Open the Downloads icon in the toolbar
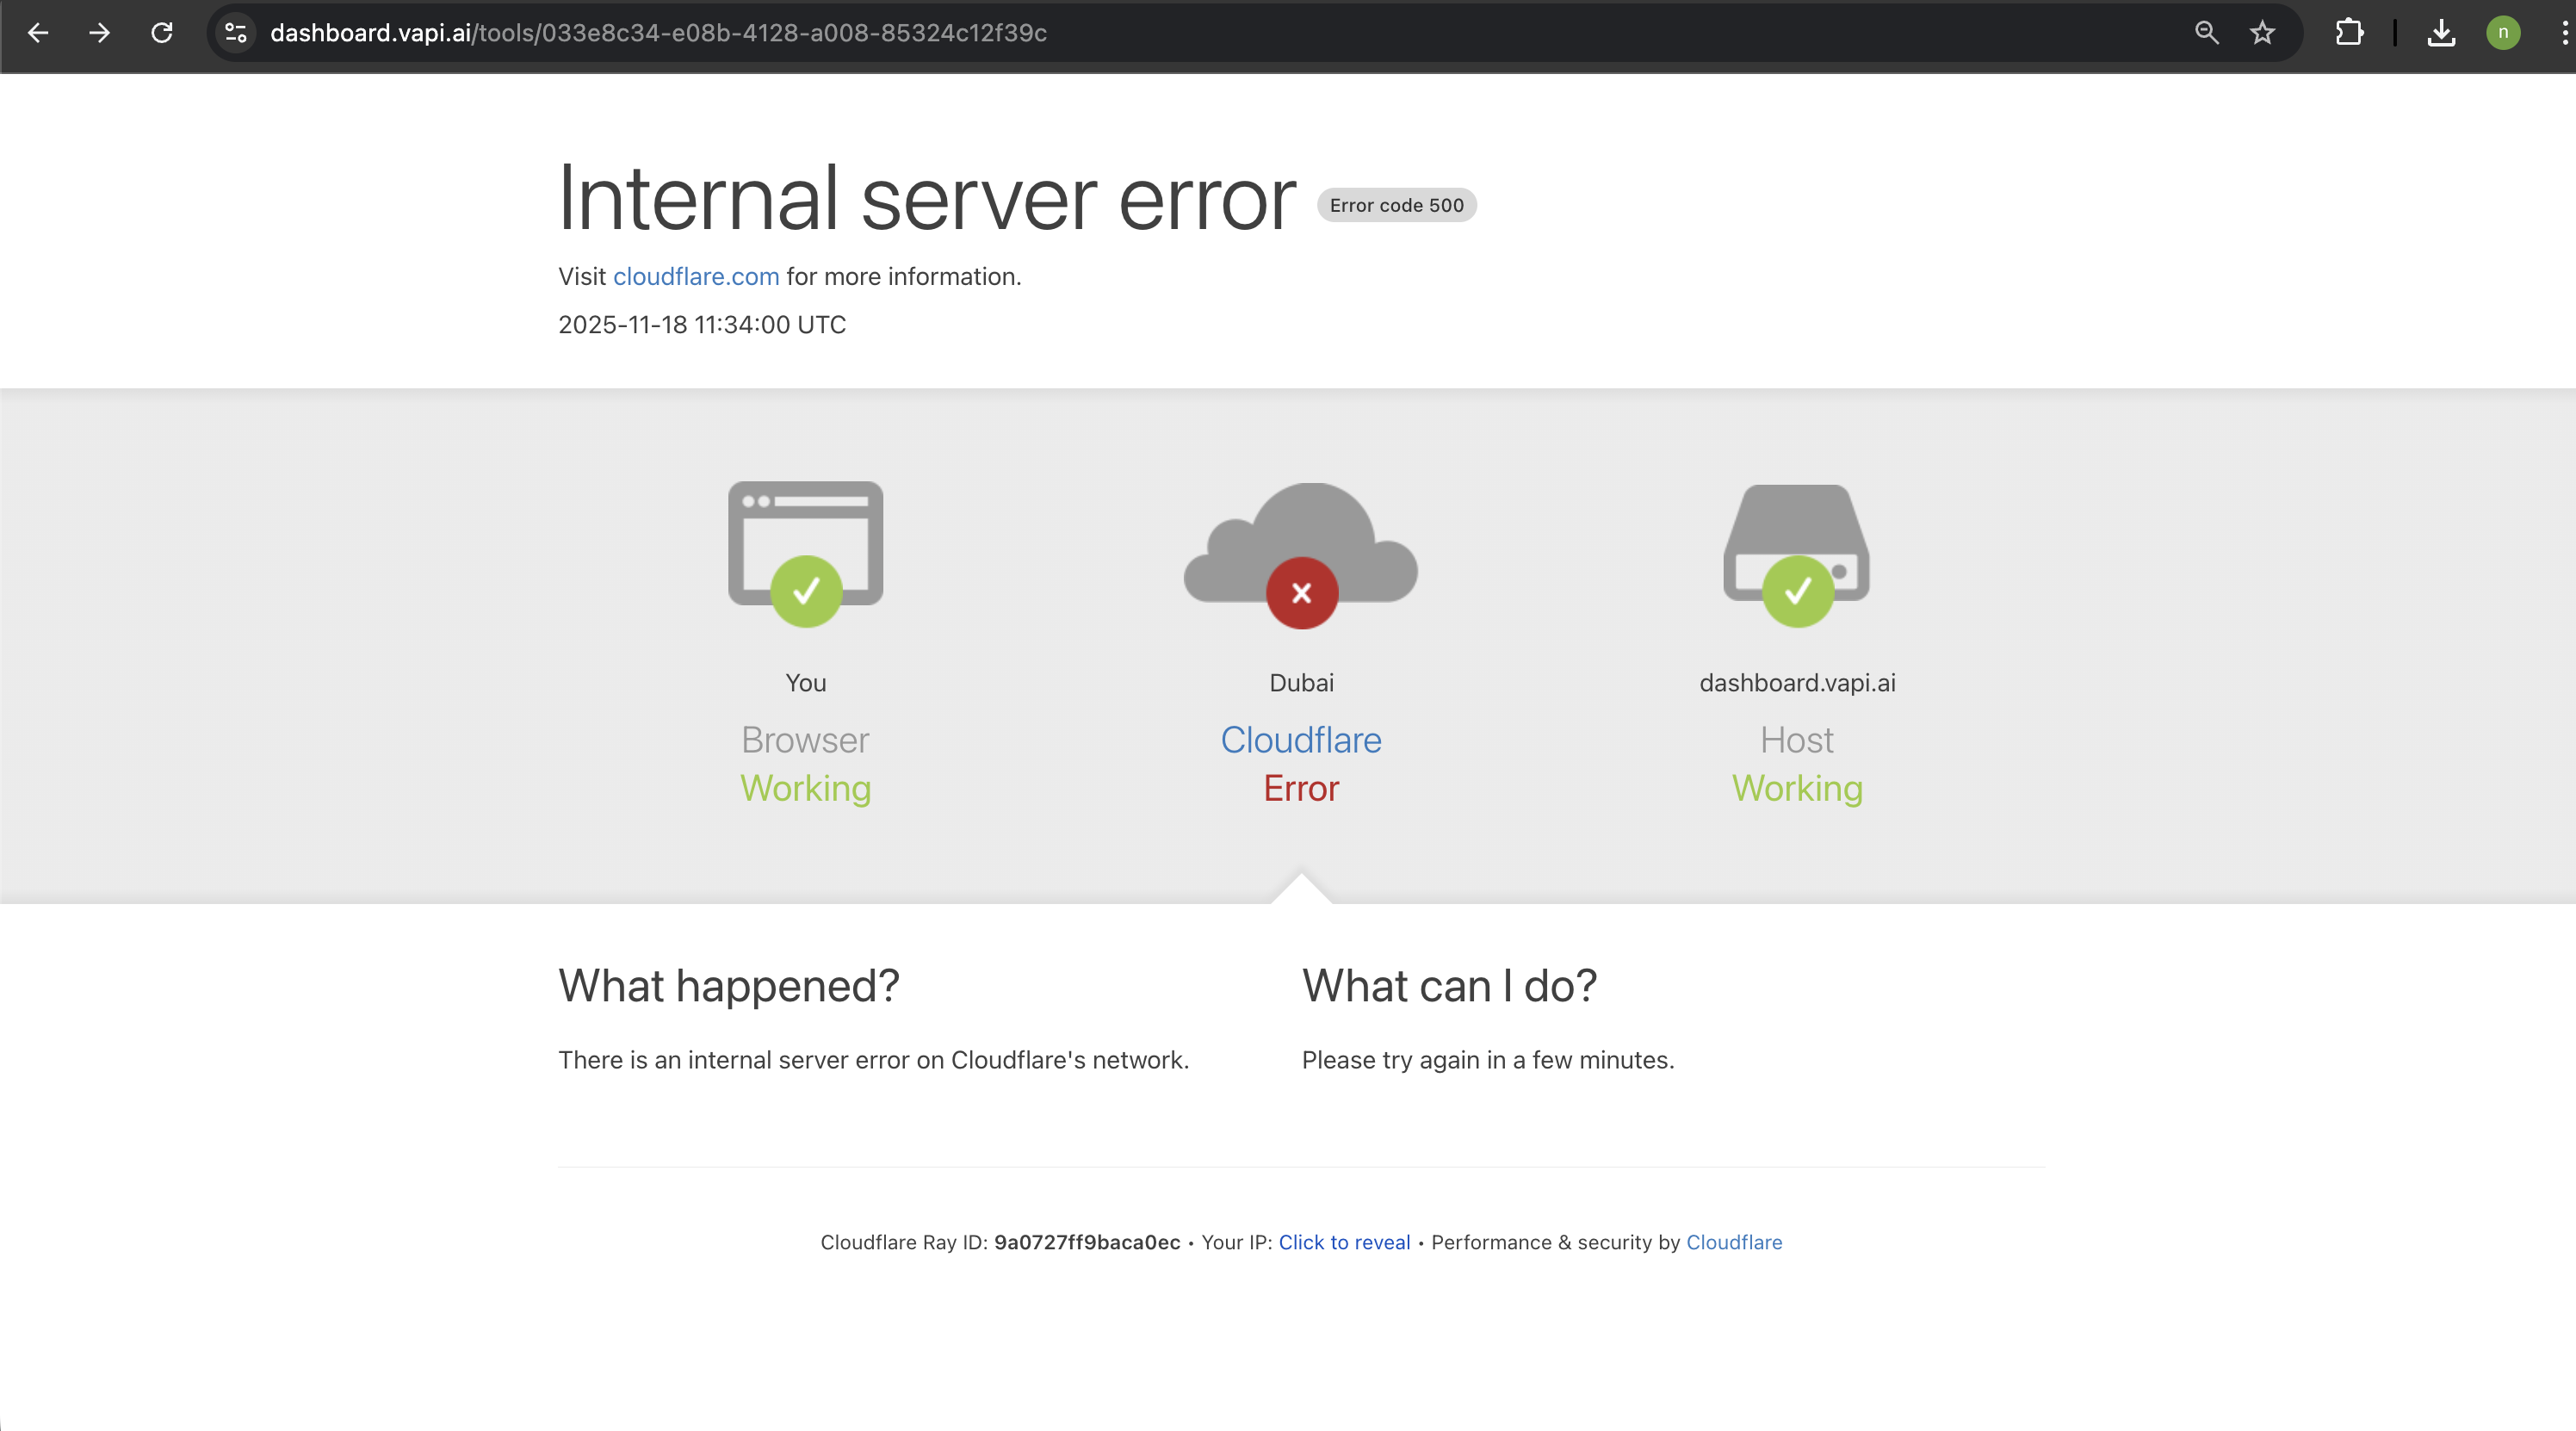 tap(2441, 33)
